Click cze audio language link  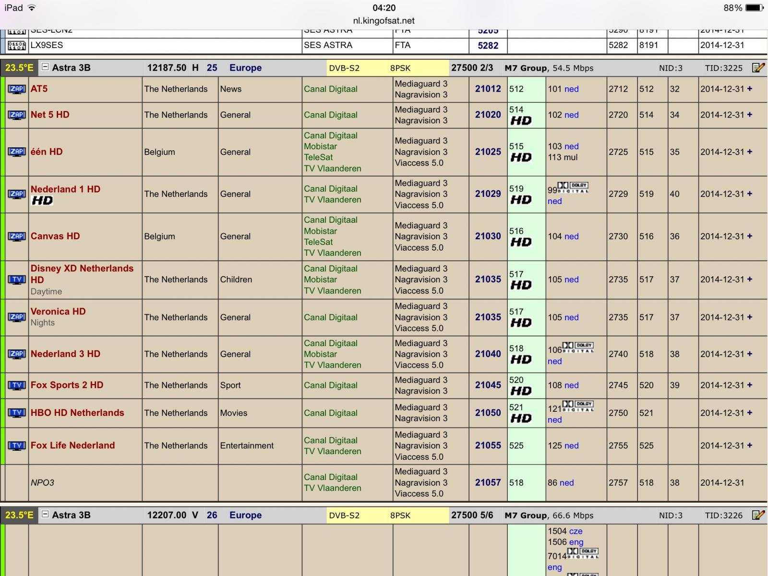click(576, 531)
